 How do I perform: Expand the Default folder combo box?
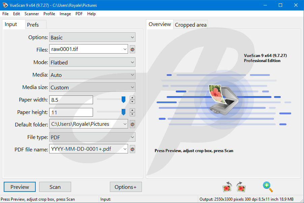click(x=125, y=124)
